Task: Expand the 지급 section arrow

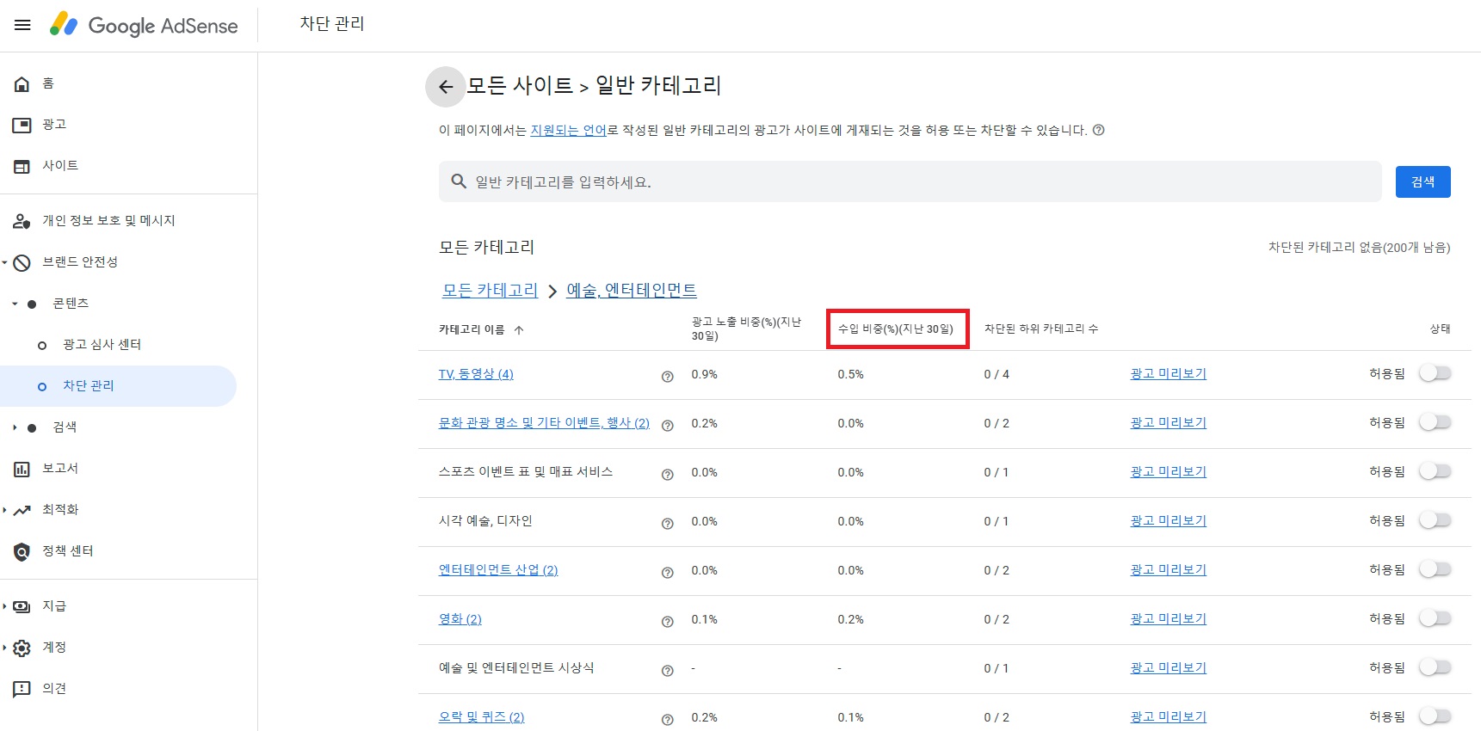Action: [4, 606]
